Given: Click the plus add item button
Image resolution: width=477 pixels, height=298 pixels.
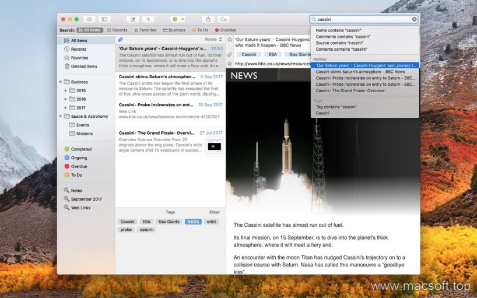Looking at the screenshot, I should (x=148, y=19).
